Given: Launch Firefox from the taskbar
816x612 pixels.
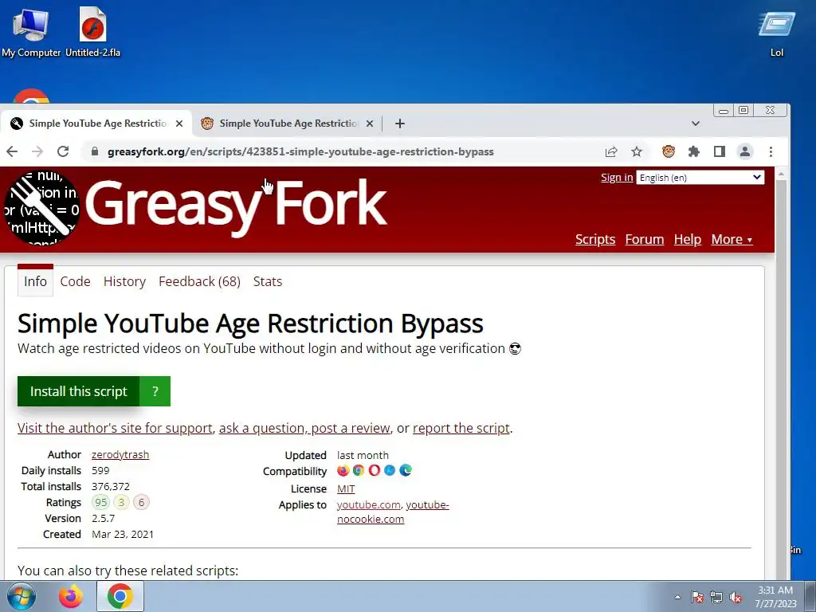Looking at the screenshot, I should tap(71, 596).
